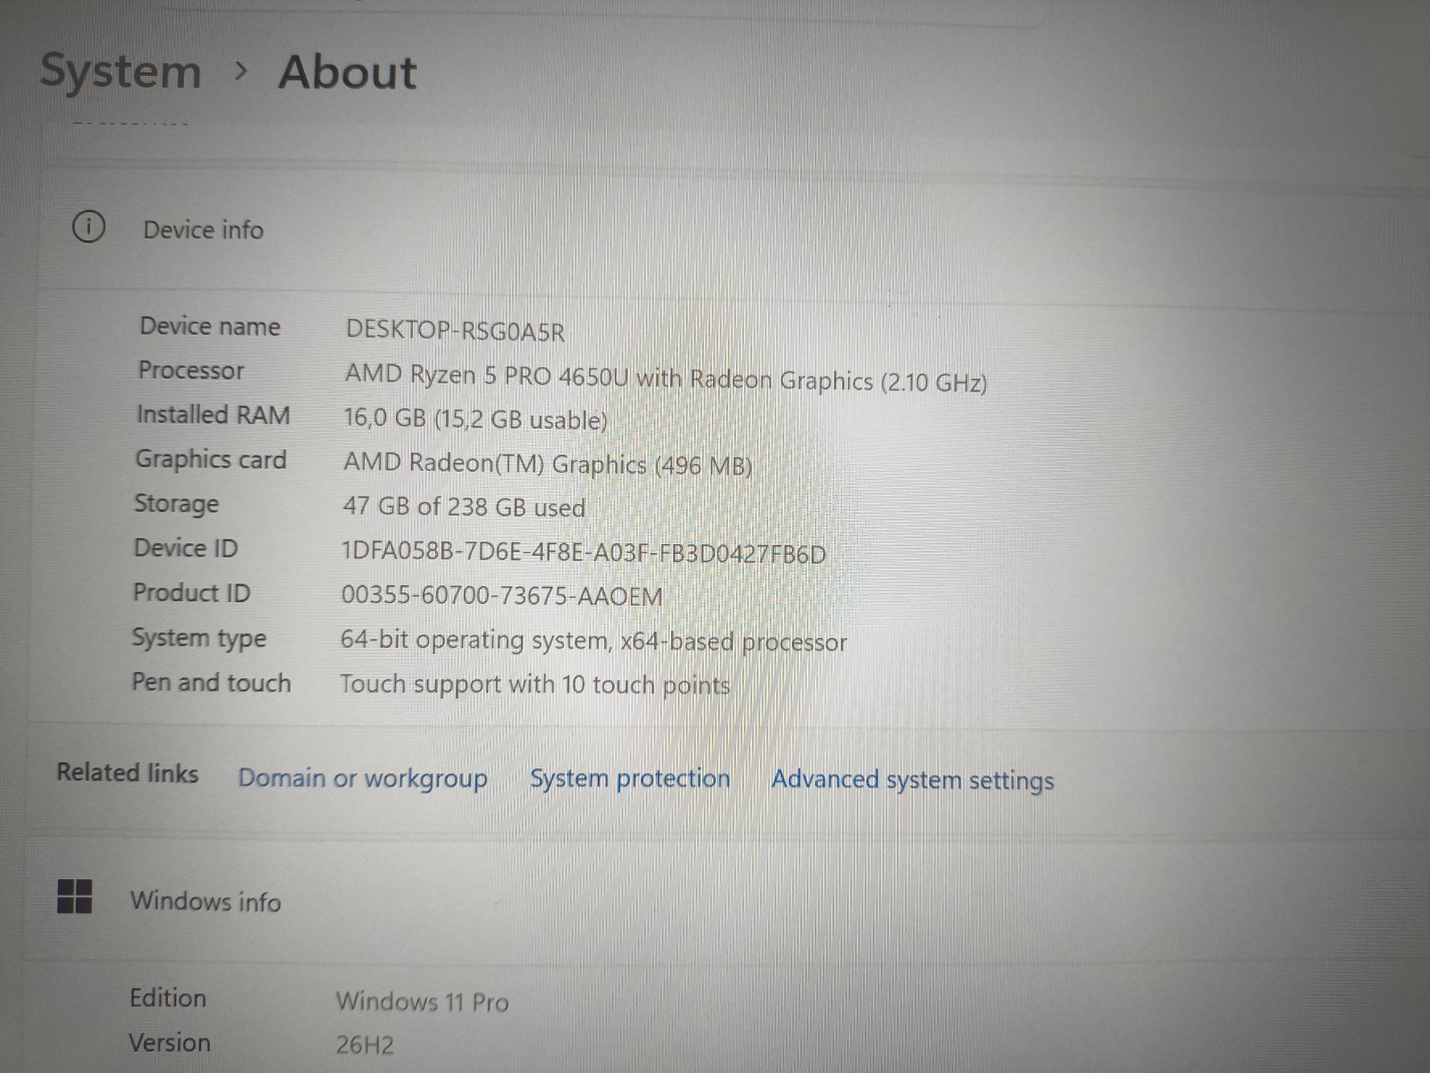Screen dimensions: 1430x1073
Task: Select Touch support with 10 touch points
Action: click(x=534, y=684)
